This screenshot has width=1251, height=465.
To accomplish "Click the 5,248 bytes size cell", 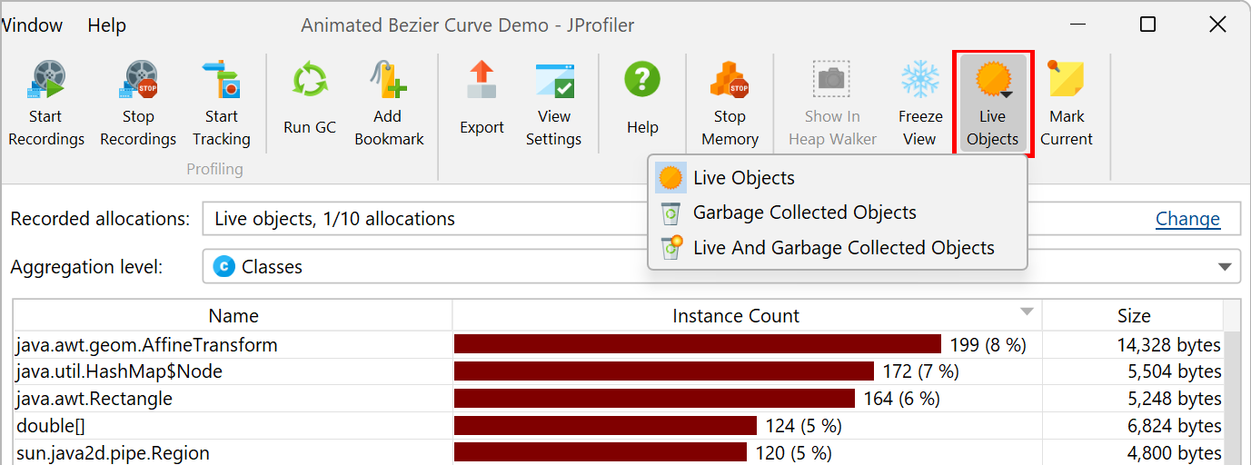I will pos(1133,399).
